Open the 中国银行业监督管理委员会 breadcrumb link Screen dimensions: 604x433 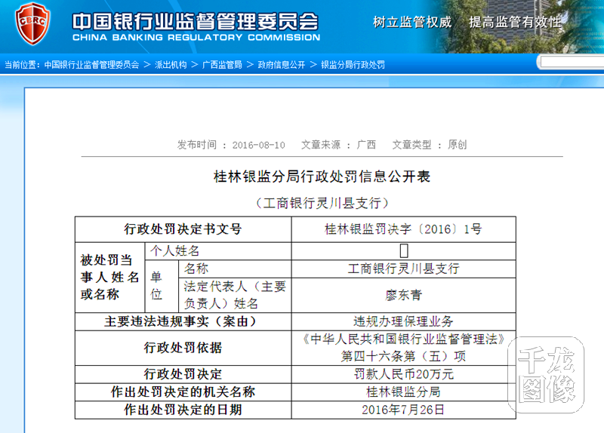pyautogui.click(x=91, y=65)
